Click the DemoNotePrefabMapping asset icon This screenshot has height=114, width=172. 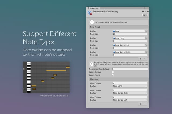tap(90, 13)
